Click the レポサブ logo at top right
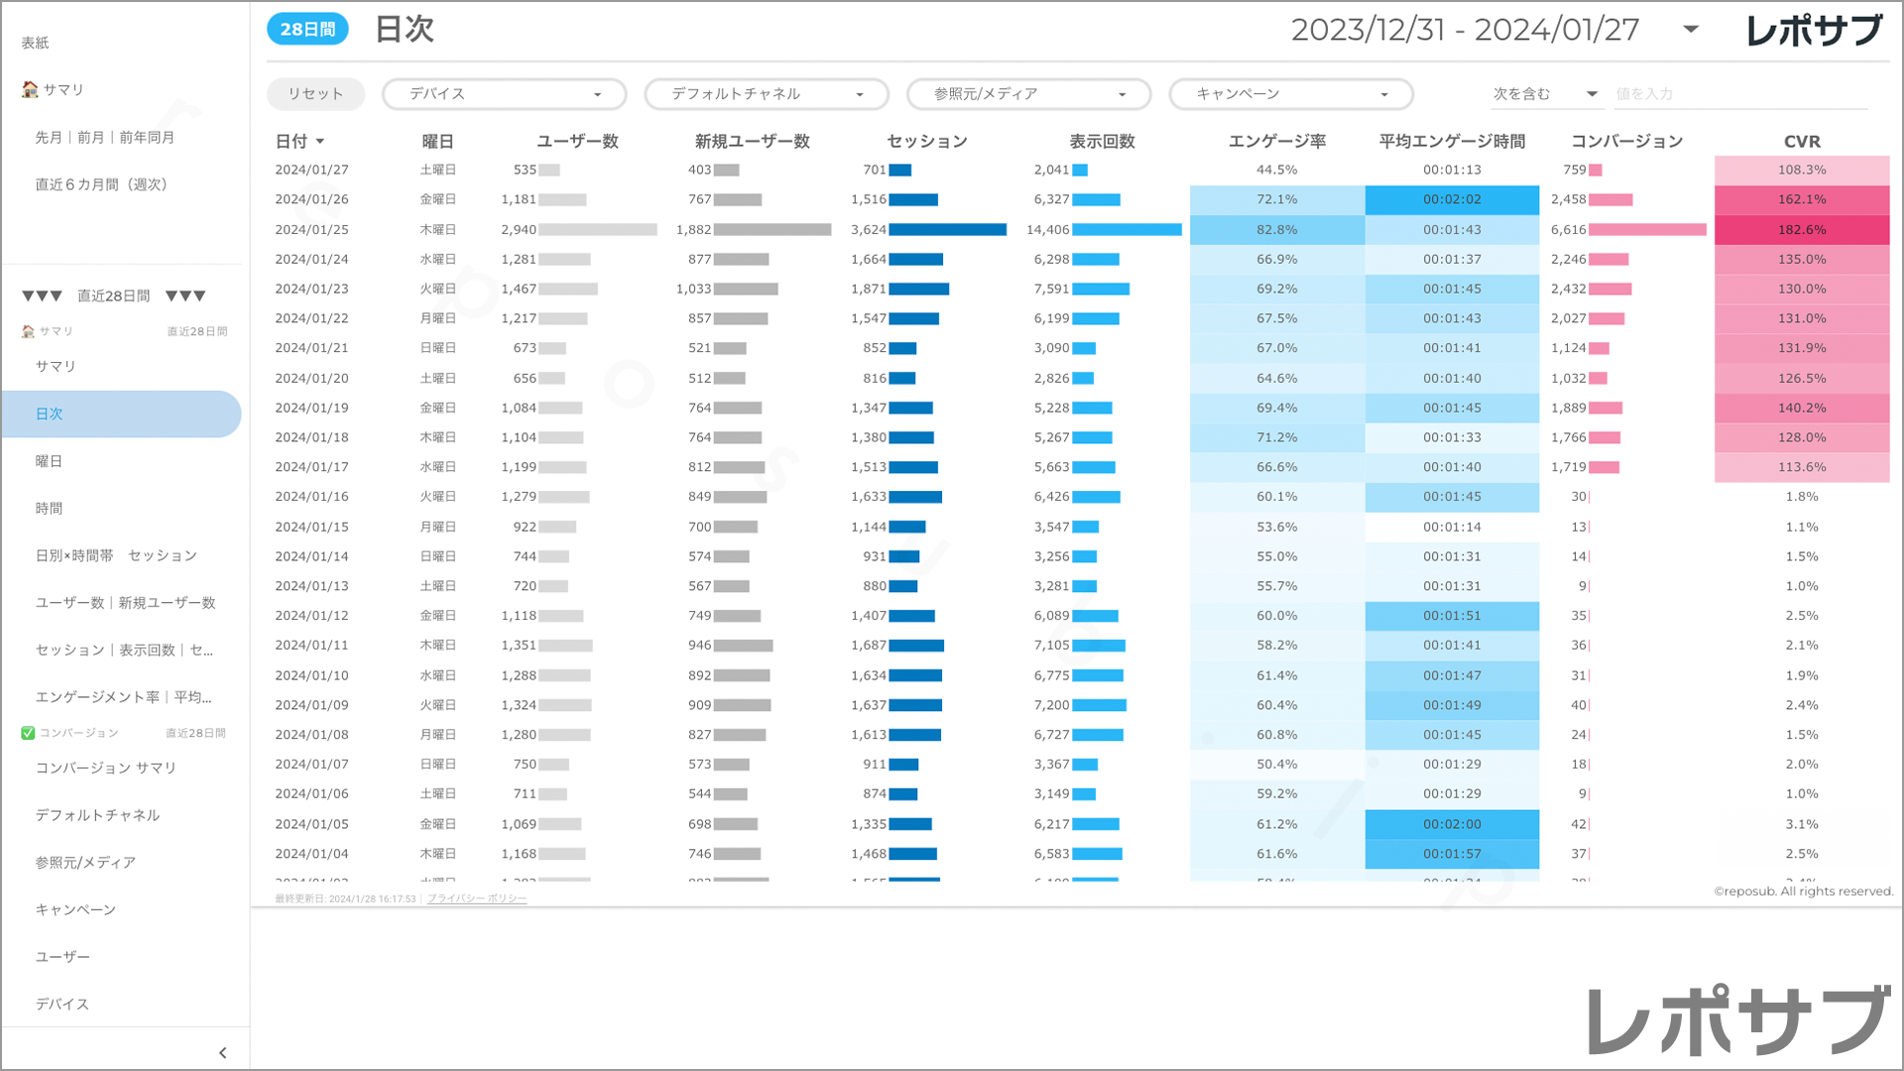 (1813, 30)
